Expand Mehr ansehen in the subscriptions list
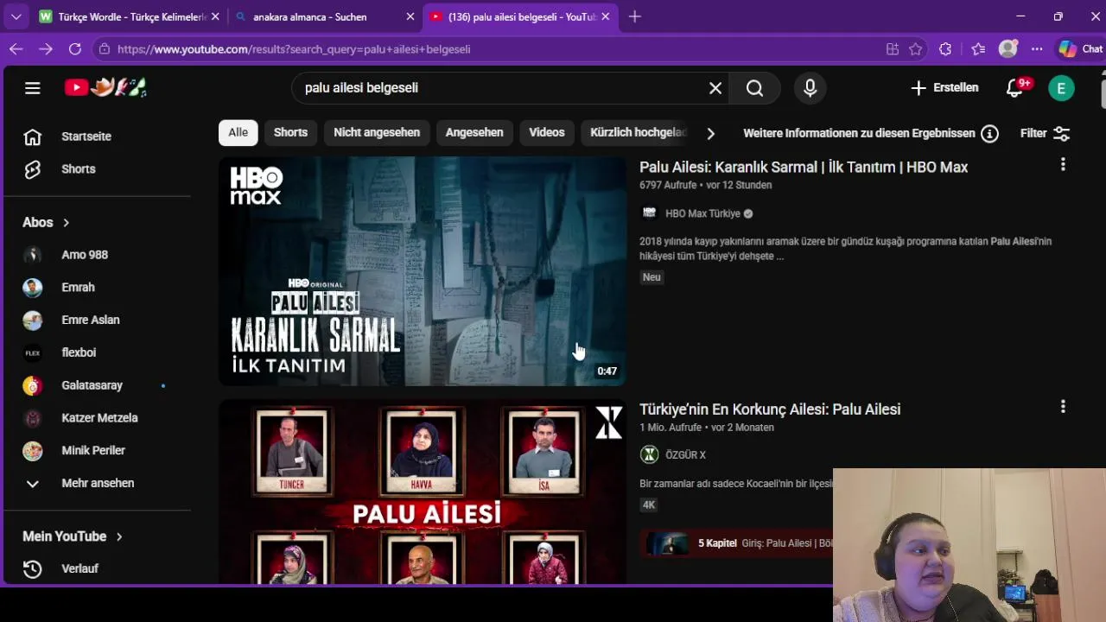This screenshot has height=622, width=1106. tap(98, 483)
